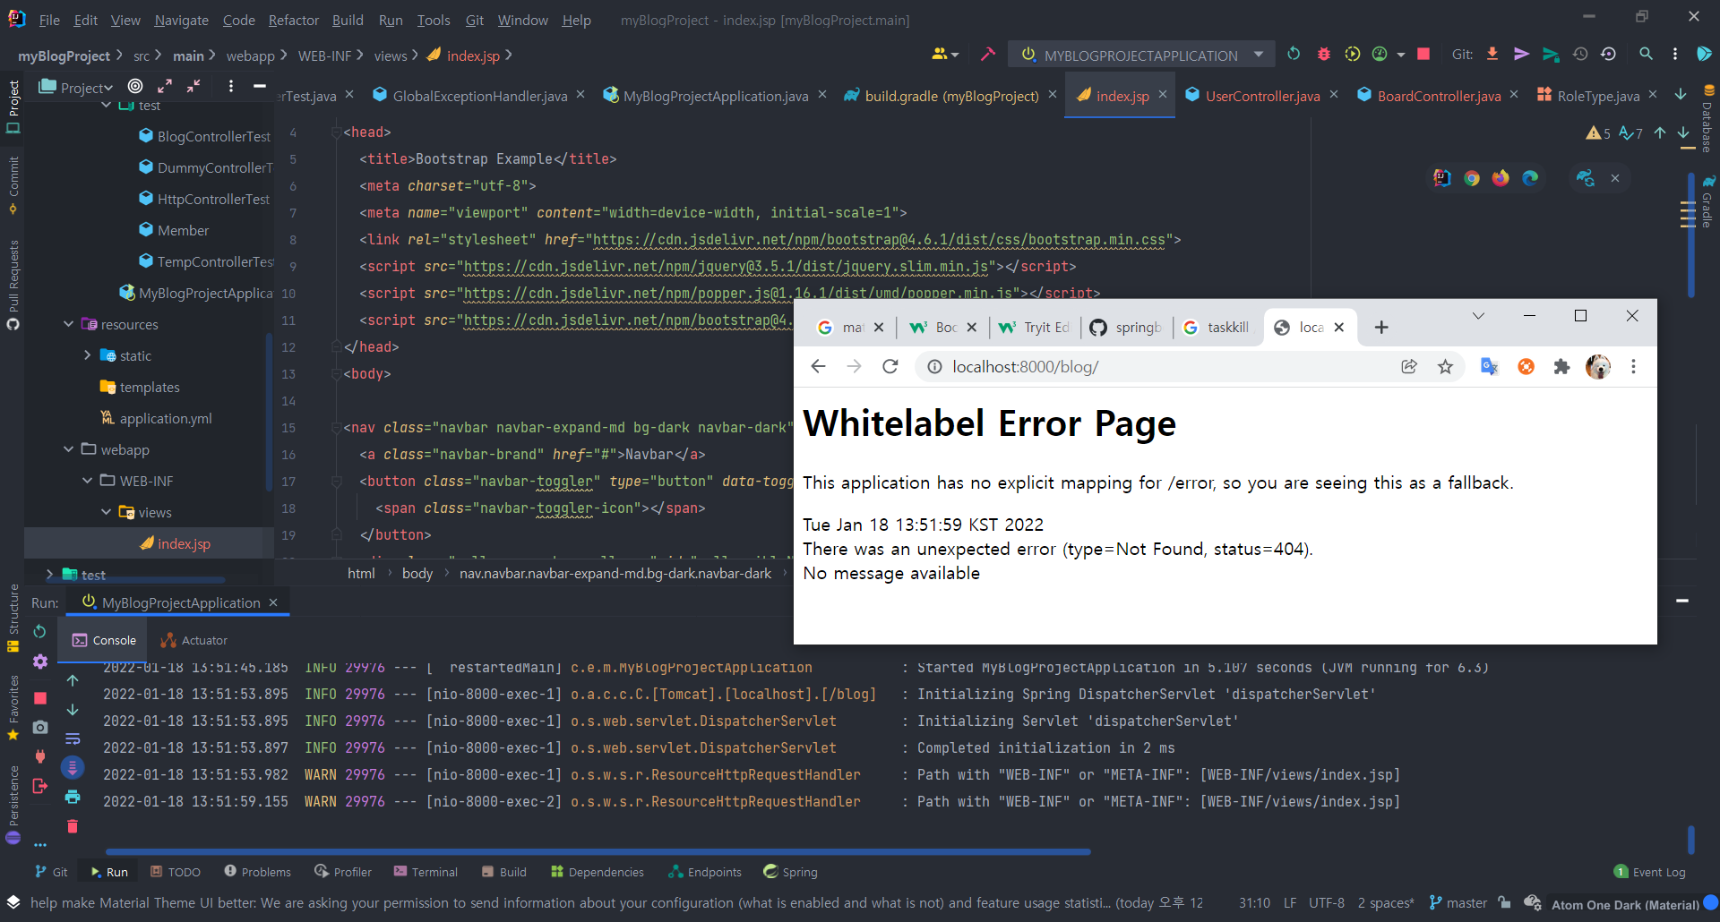Open Refactor menu
This screenshot has height=922, width=1720.
pos(294,20)
